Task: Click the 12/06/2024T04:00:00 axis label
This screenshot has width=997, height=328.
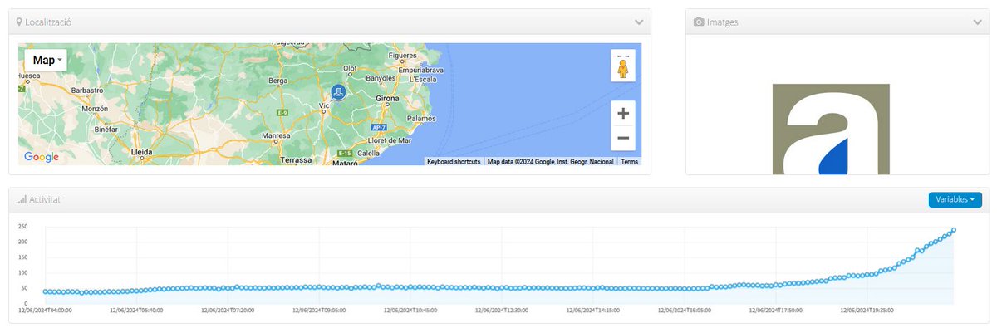Action: point(46,311)
